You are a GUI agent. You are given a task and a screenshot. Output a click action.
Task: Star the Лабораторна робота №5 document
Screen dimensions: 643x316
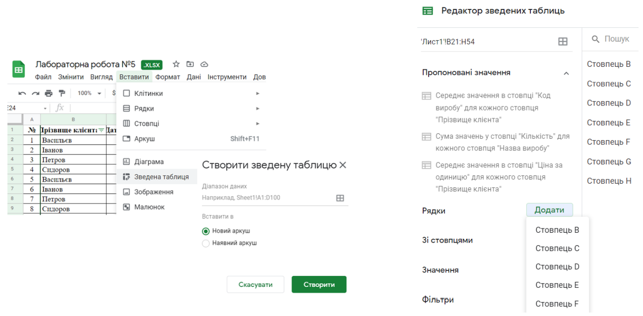coord(176,64)
